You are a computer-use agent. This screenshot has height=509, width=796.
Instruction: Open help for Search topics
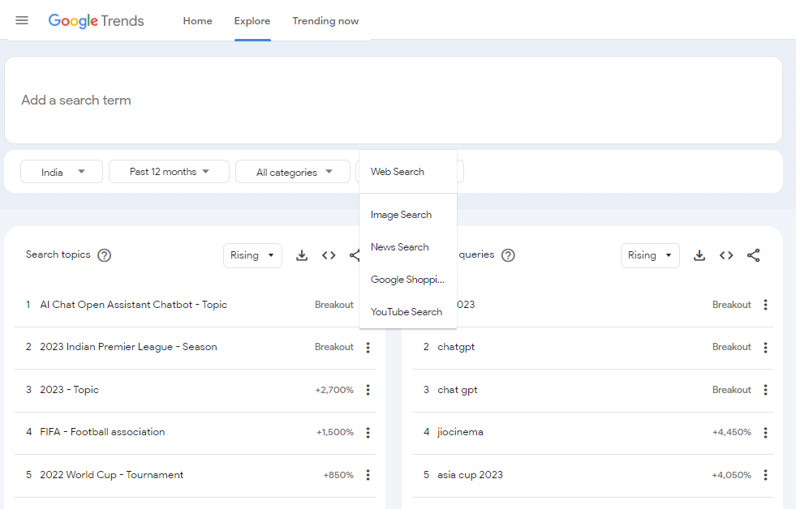pos(104,255)
